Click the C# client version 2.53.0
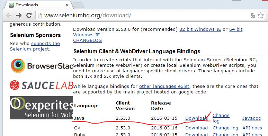 pos(123,128)
